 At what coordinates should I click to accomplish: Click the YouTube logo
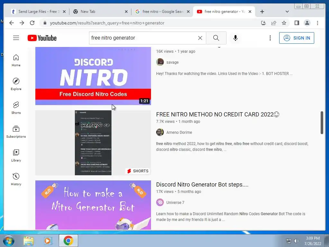42,38
